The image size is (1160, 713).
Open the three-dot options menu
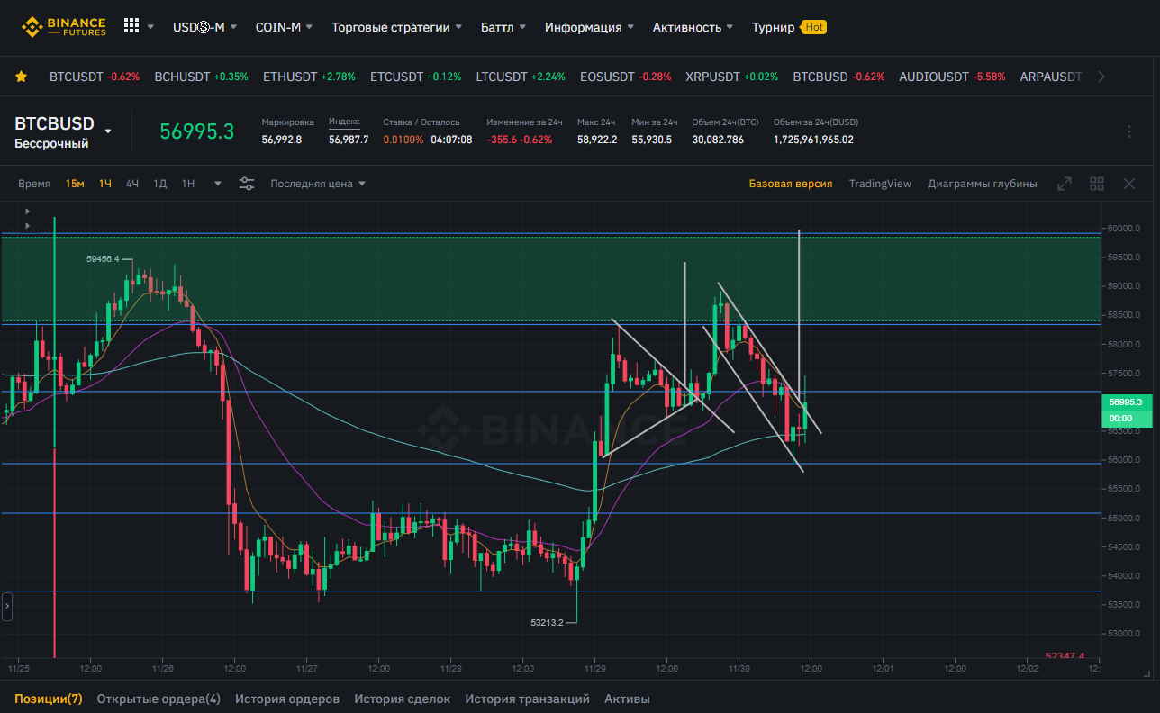click(x=1129, y=131)
